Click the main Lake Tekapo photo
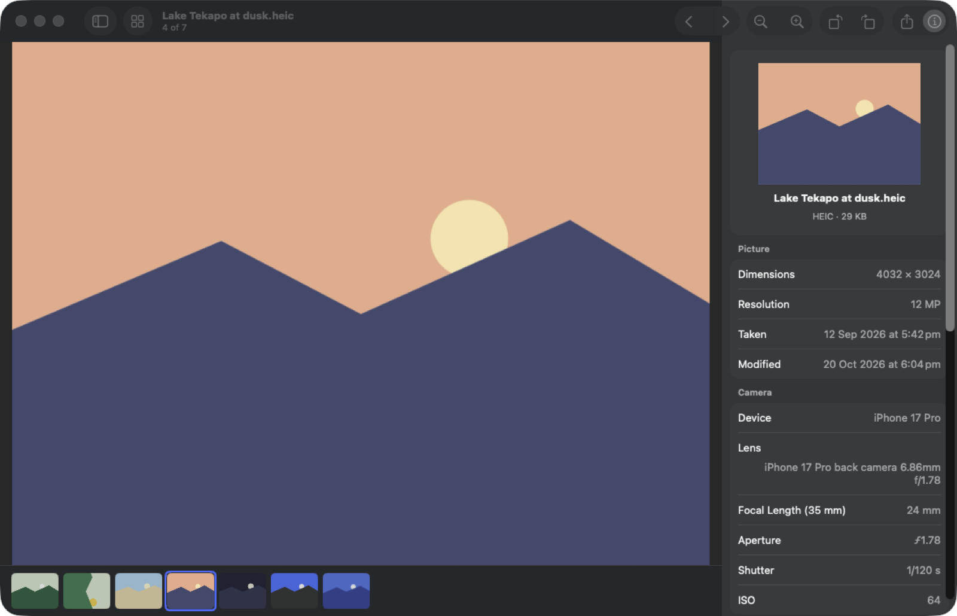Image resolution: width=957 pixels, height=616 pixels. (361, 303)
